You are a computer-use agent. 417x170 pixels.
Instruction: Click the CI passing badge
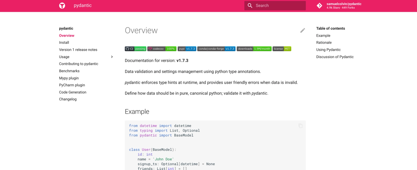point(135,49)
